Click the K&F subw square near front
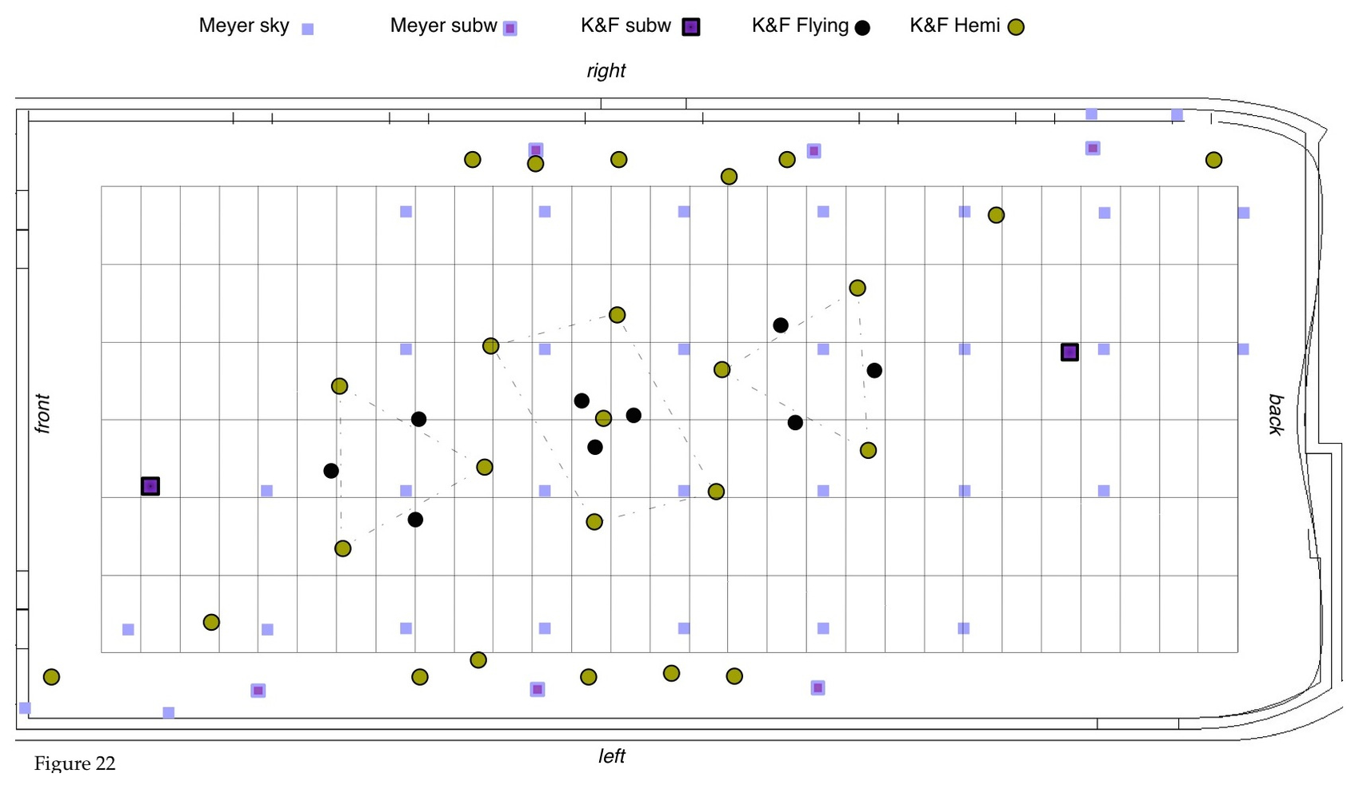1359x785 pixels. [150, 486]
